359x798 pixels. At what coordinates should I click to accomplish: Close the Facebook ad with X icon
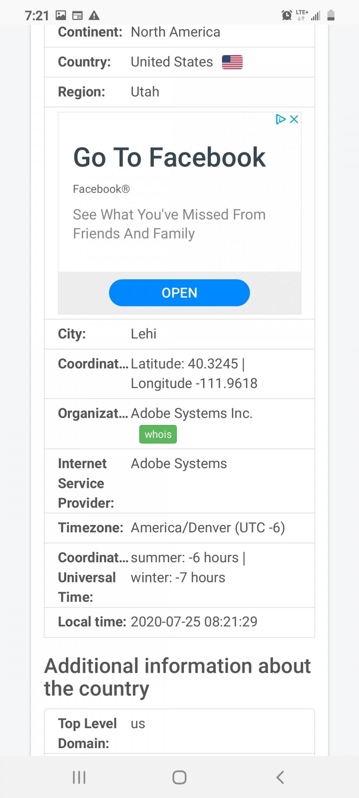point(294,119)
